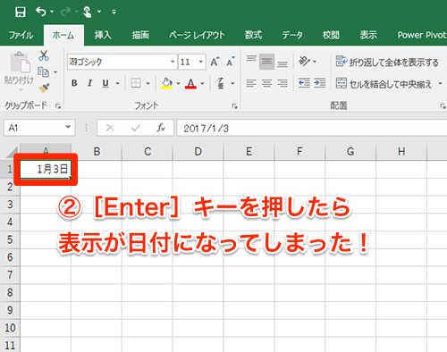Screen dimensions: 447x352
Task: Open the ページレイアウト tab
Action: coord(197,36)
